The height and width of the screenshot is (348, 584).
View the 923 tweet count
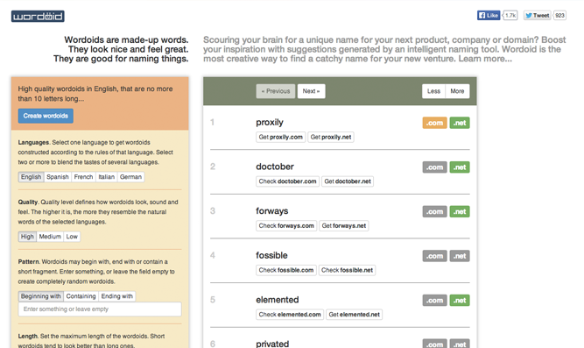[559, 15]
